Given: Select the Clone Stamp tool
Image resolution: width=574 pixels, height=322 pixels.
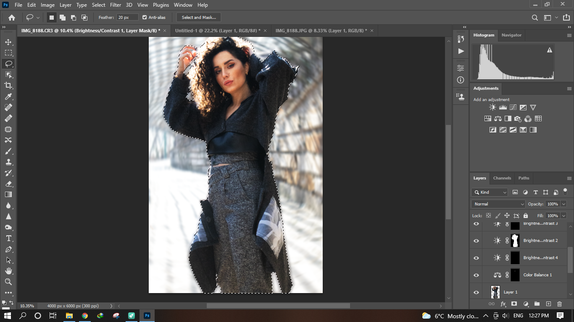Looking at the screenshot, I should click(x=8, y=162).
